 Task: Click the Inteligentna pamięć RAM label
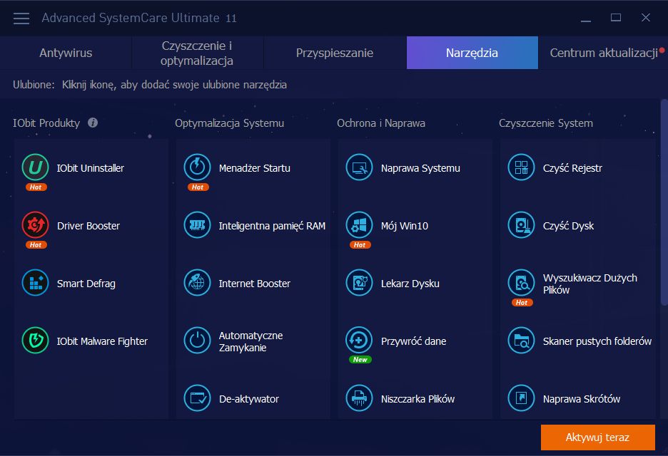tap(272, 226)
